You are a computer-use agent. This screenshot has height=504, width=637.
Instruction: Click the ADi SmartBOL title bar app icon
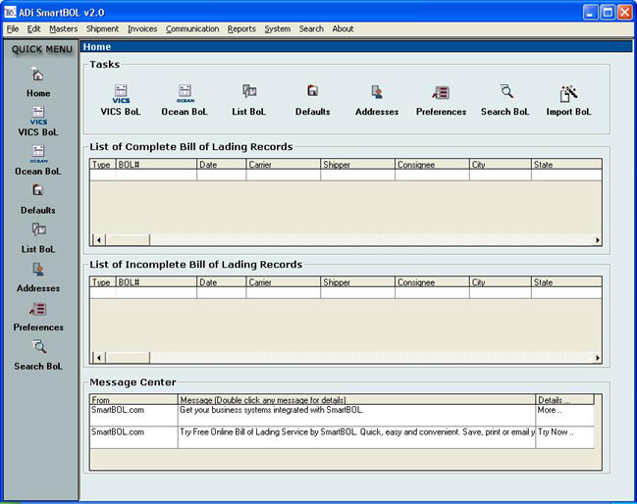(x=10, y=12)
